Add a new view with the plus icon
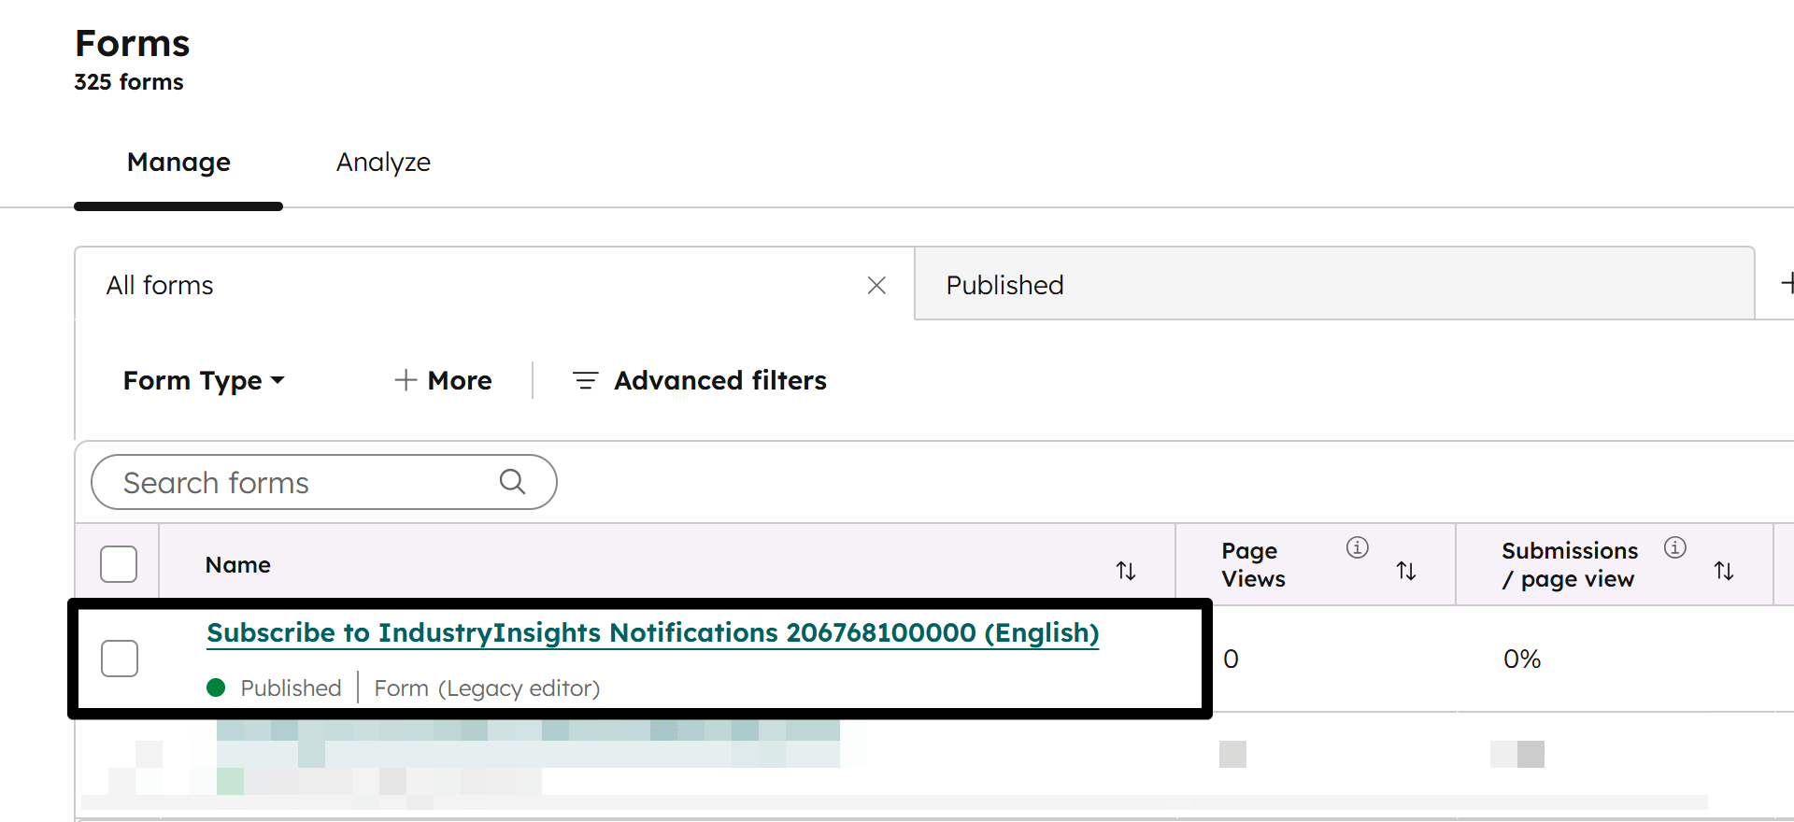This screenshot has height=822, width=1794. click(x=1788, y=283)
